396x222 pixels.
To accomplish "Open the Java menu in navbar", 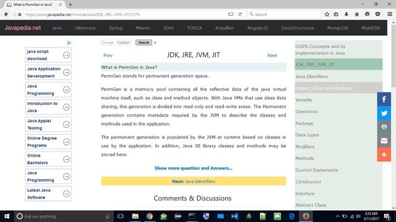I will tap(56, 28).
